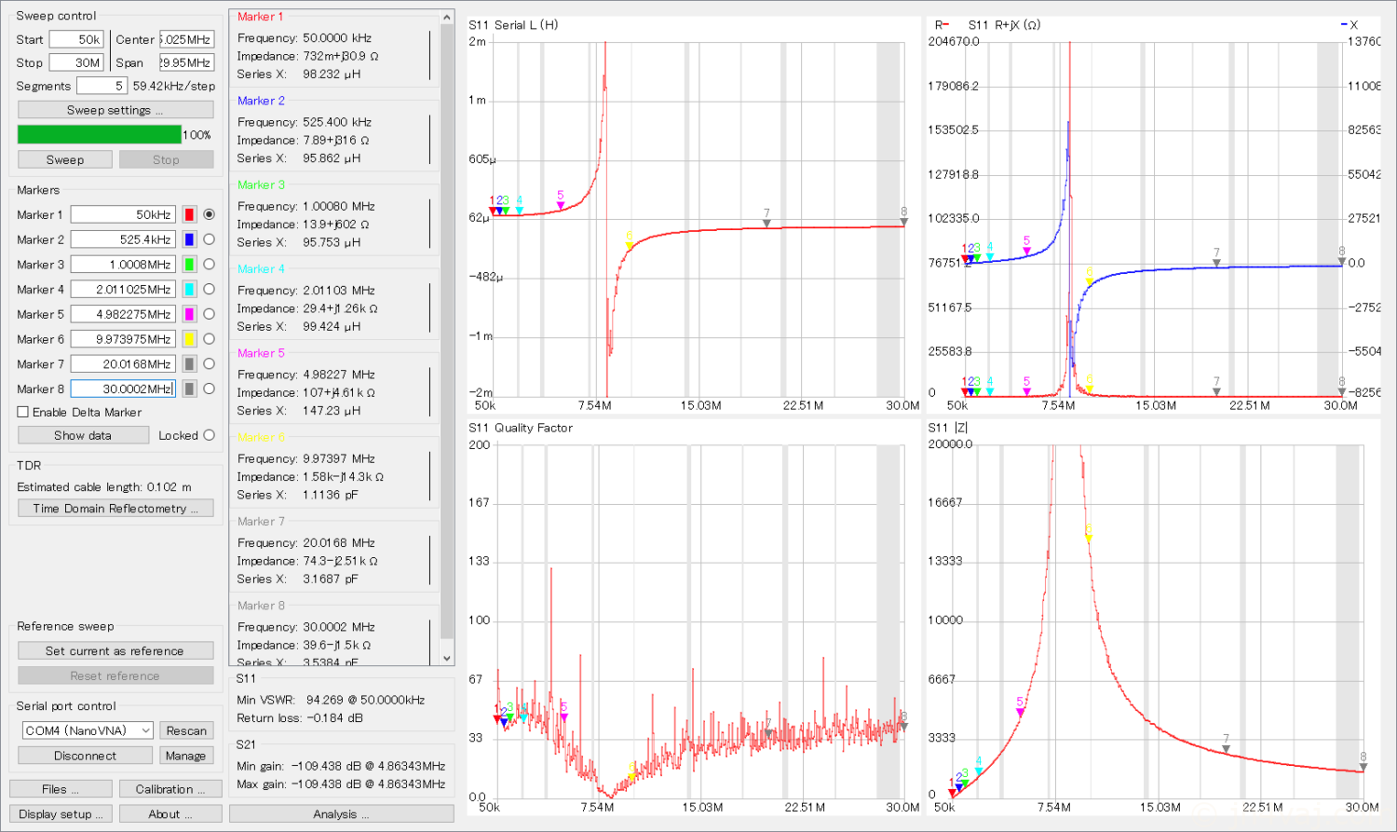The width and height of the screenshot is (1397, 832).
Task: Select the Marker 5 radio button
Action: pyautogui.click(x=209, y=314)
